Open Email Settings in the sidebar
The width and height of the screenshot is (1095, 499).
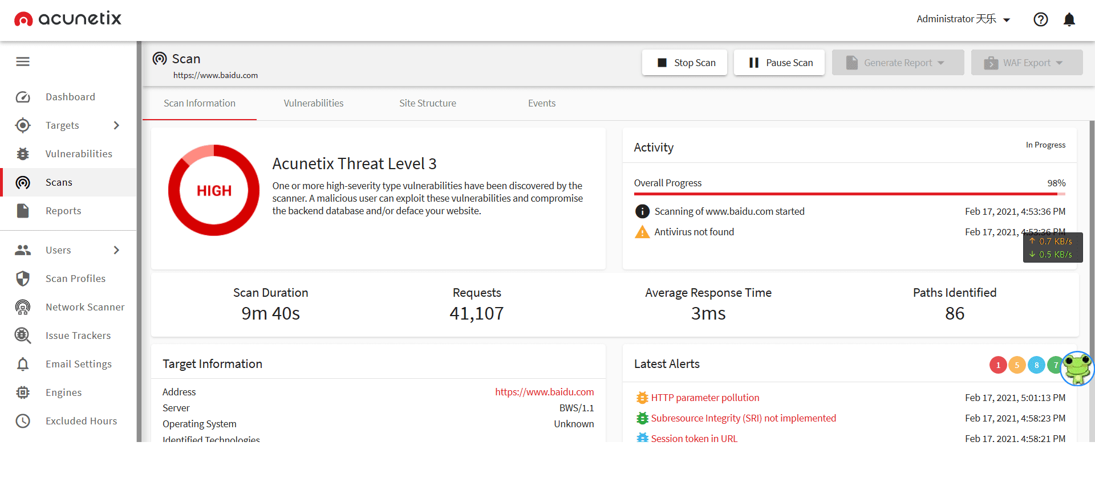pyautogui.click(x=68, y=364)
